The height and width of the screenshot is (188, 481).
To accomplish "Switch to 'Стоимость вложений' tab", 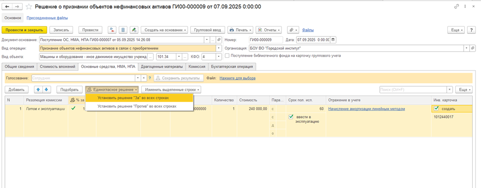I will point(57,67).
